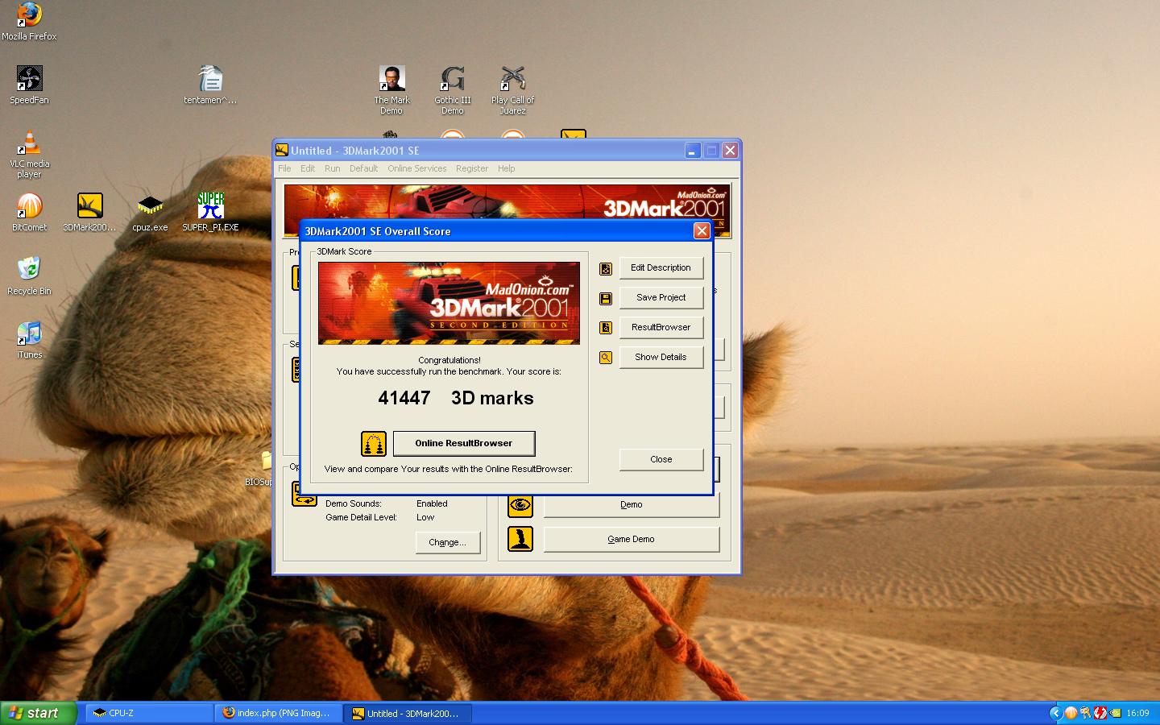Click the 41447 score value
The width and height of the screenshot is (1160, 725).
click(x=404, y=398)
